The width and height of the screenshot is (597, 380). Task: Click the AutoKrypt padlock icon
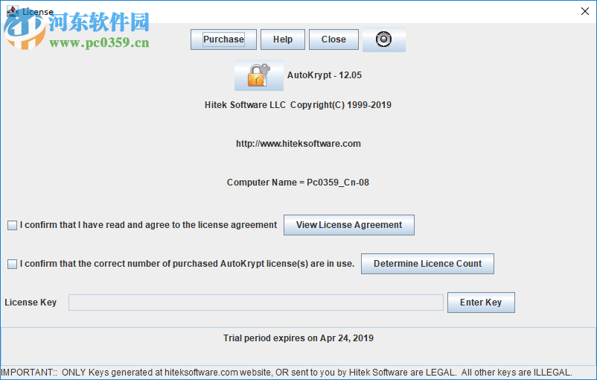(259, 75)
